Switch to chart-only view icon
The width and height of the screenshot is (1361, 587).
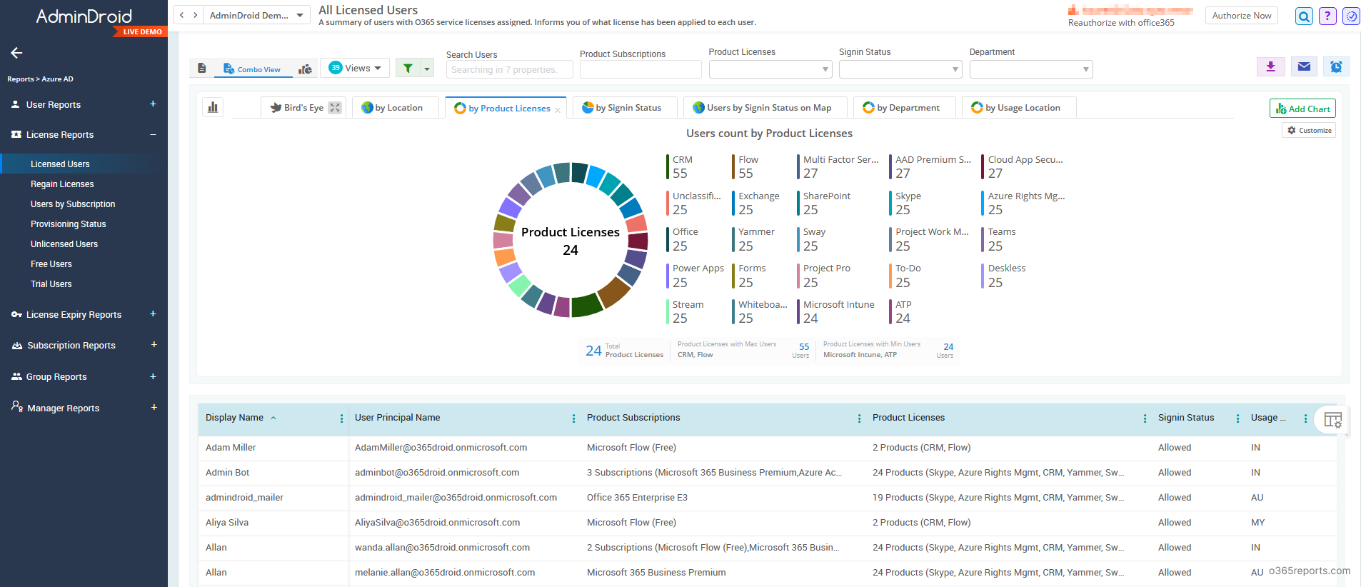point(305,69)
